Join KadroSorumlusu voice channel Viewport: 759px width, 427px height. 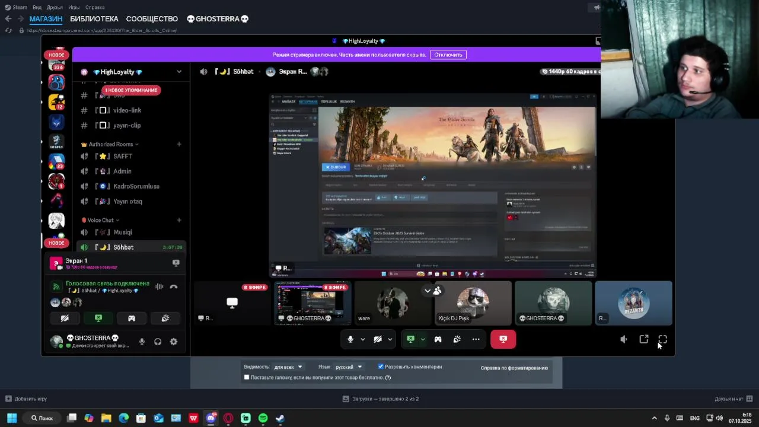click(136, 186)
